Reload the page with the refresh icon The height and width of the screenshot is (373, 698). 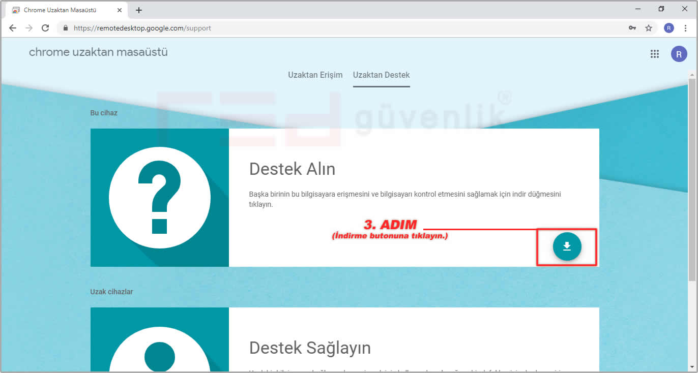[45, 28]
